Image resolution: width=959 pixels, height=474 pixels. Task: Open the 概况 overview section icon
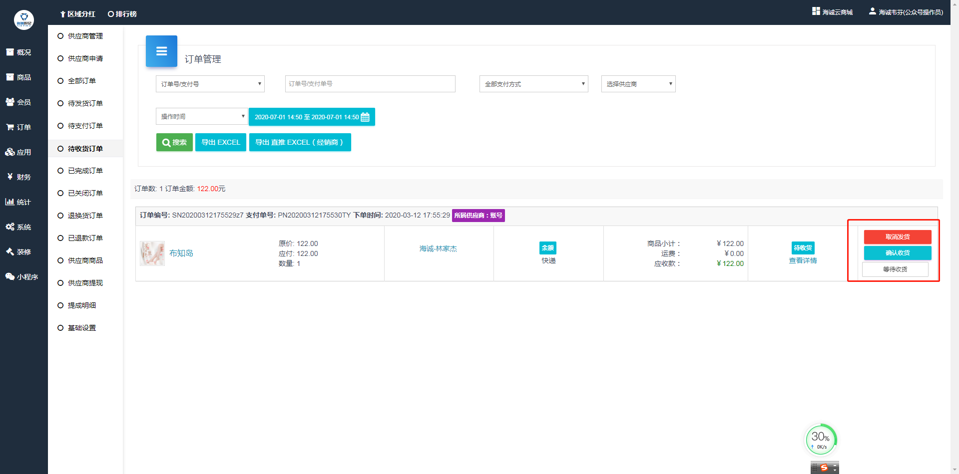click(x=10, y=52)
